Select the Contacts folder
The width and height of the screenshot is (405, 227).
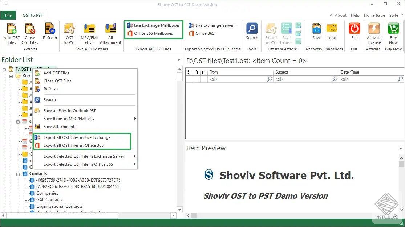(38, 174)
